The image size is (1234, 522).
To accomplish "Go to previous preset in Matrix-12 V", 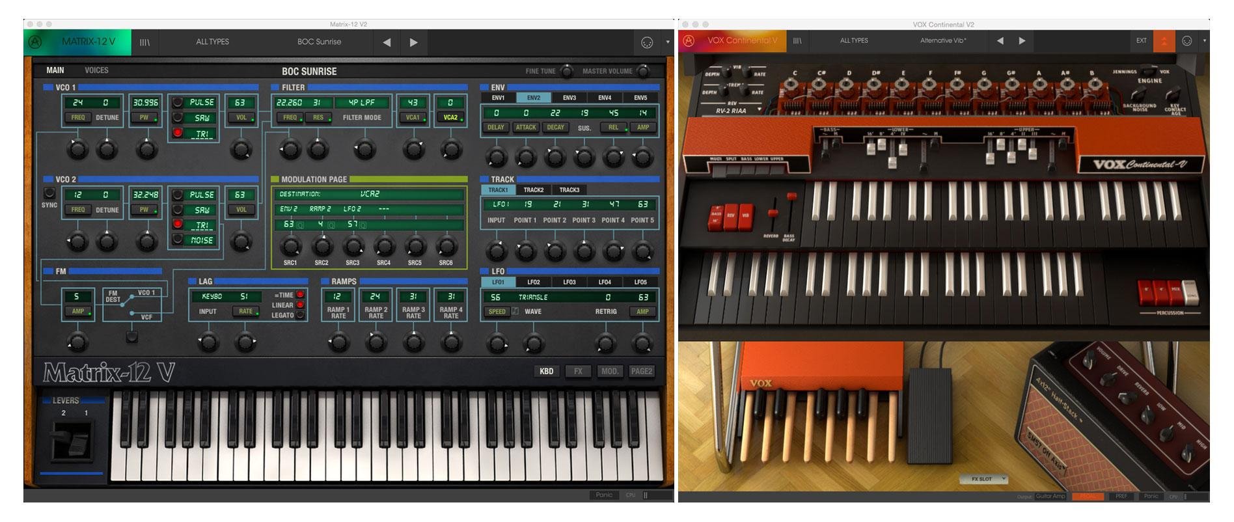I will click(x=387, y=42).
